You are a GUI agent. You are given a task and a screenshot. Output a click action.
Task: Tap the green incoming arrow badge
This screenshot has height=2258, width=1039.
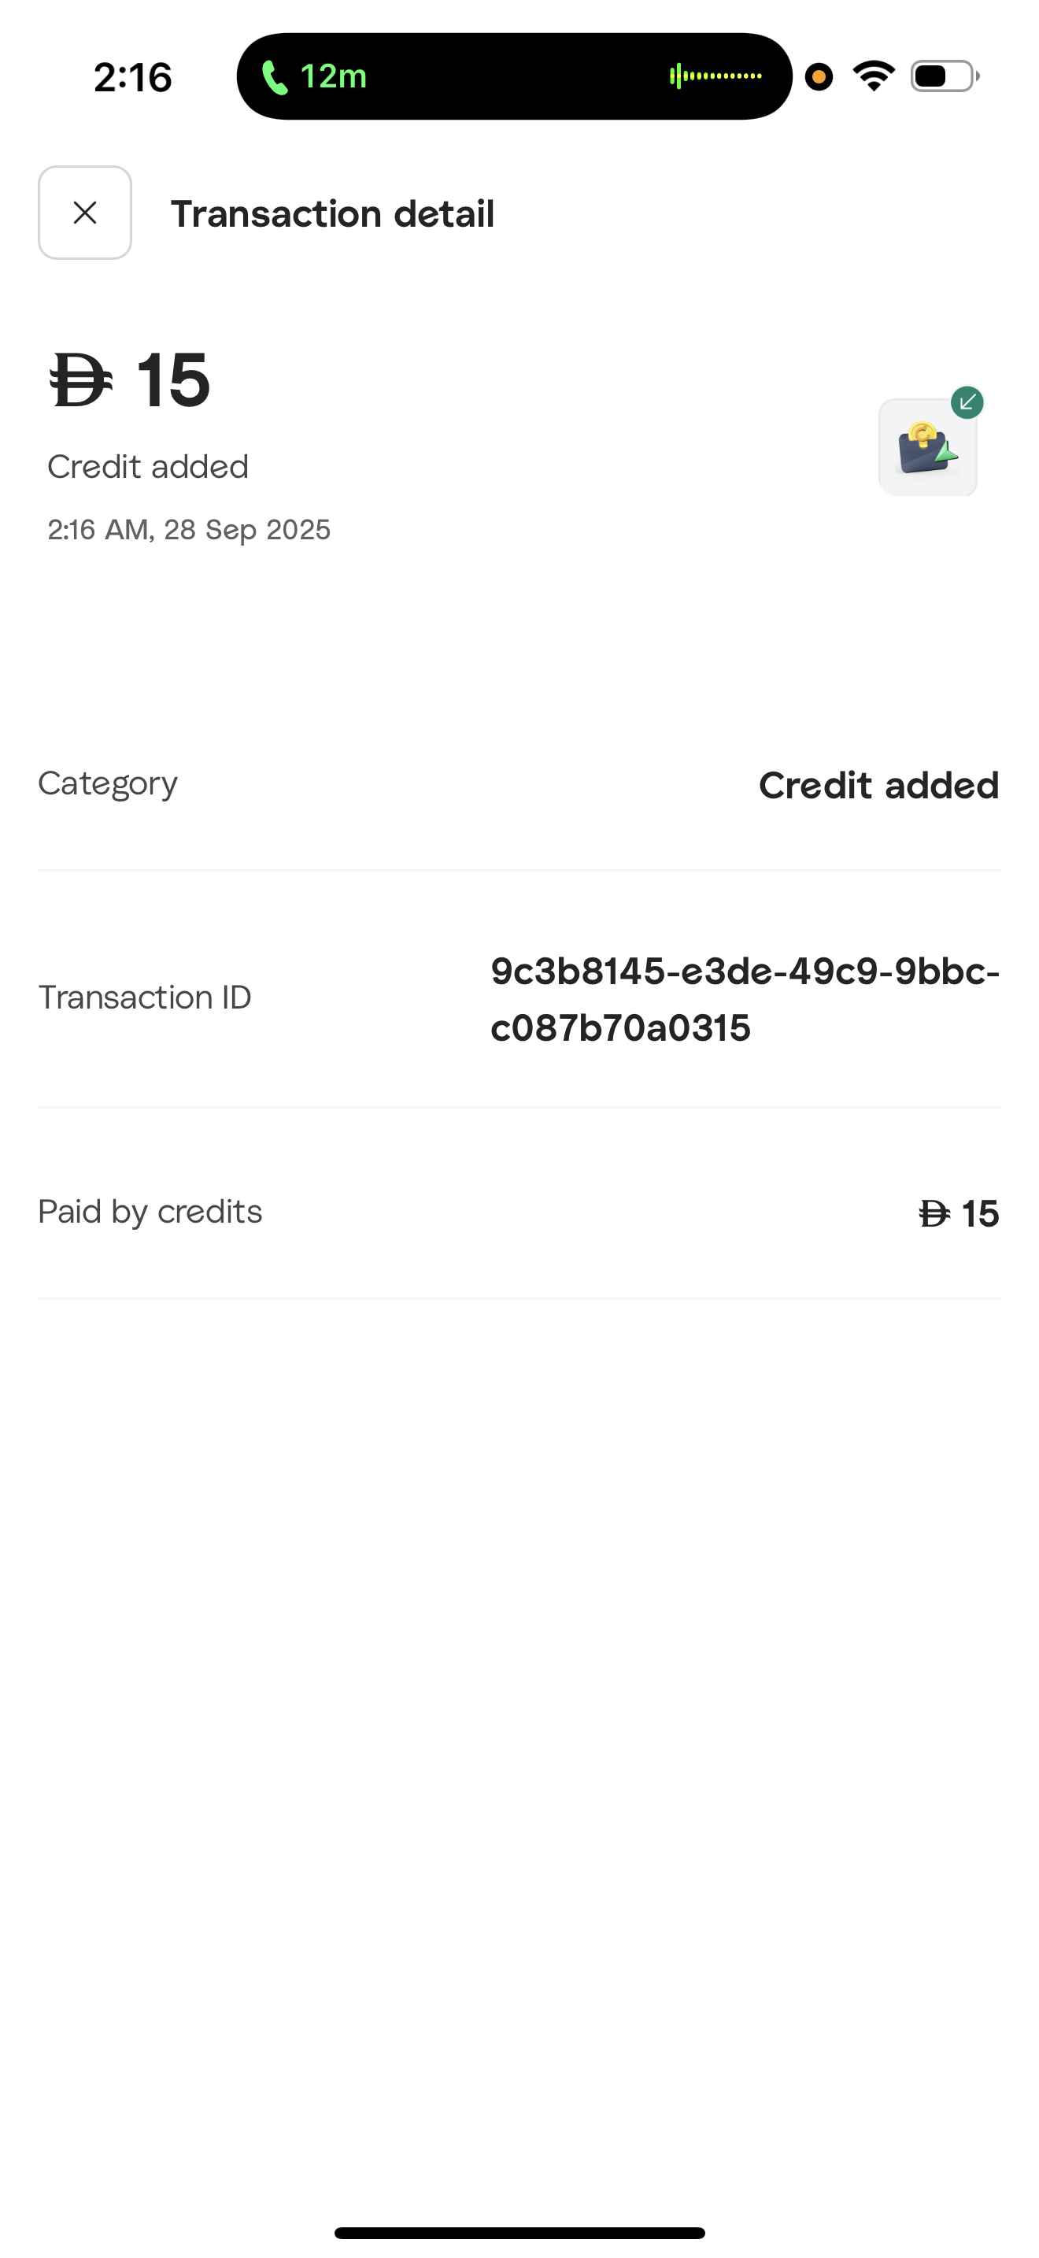[x=967, y=403]
